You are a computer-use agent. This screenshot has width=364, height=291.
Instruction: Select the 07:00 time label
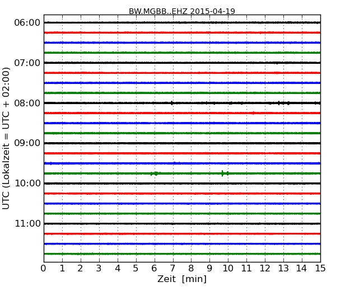[27, 63]
